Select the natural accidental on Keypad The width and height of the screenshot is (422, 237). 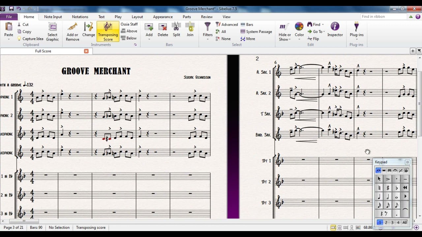pyautogui.click(x=379, y=188)
